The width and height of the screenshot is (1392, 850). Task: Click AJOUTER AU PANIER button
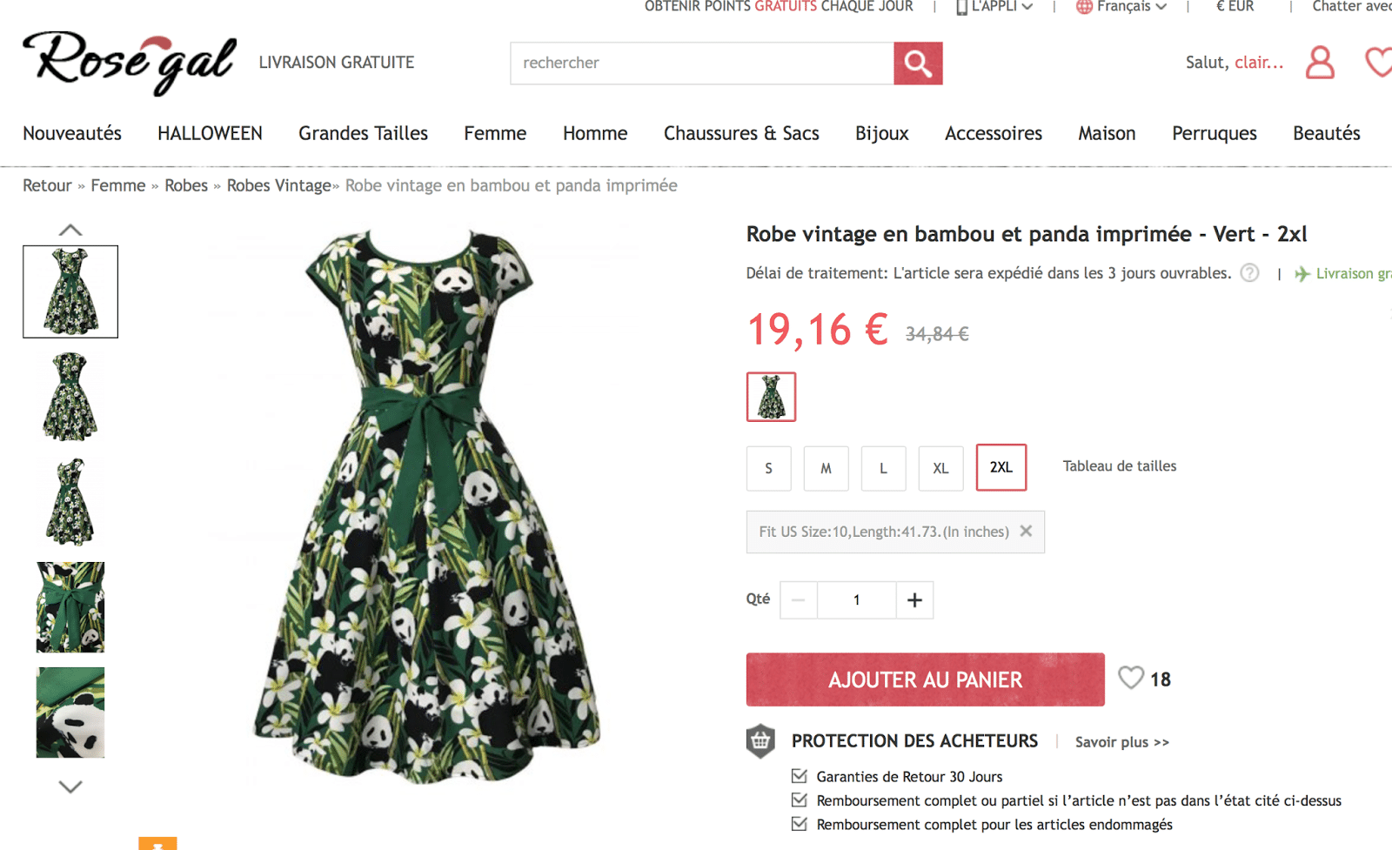925,679
